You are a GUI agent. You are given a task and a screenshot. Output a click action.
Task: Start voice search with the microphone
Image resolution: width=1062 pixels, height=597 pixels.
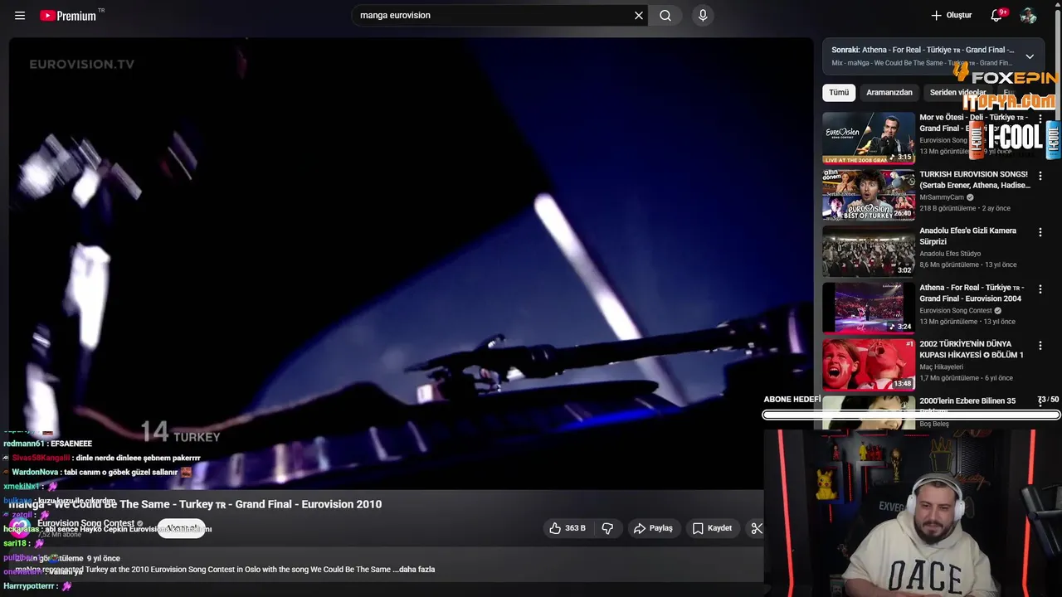click(703, 16)
